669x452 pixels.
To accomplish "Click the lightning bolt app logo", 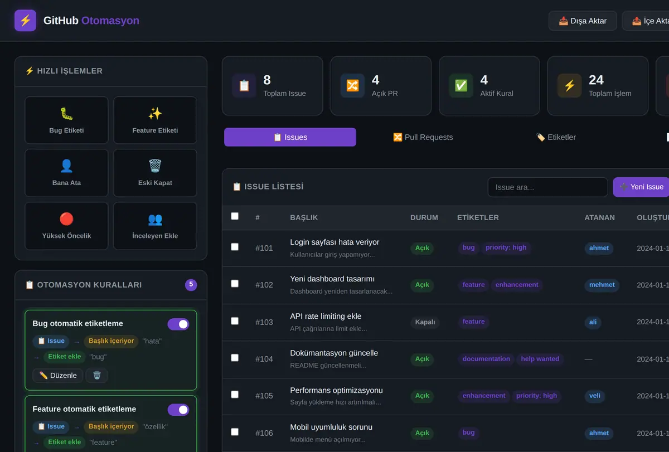I will pyautogui.click(x=25, y=21).
